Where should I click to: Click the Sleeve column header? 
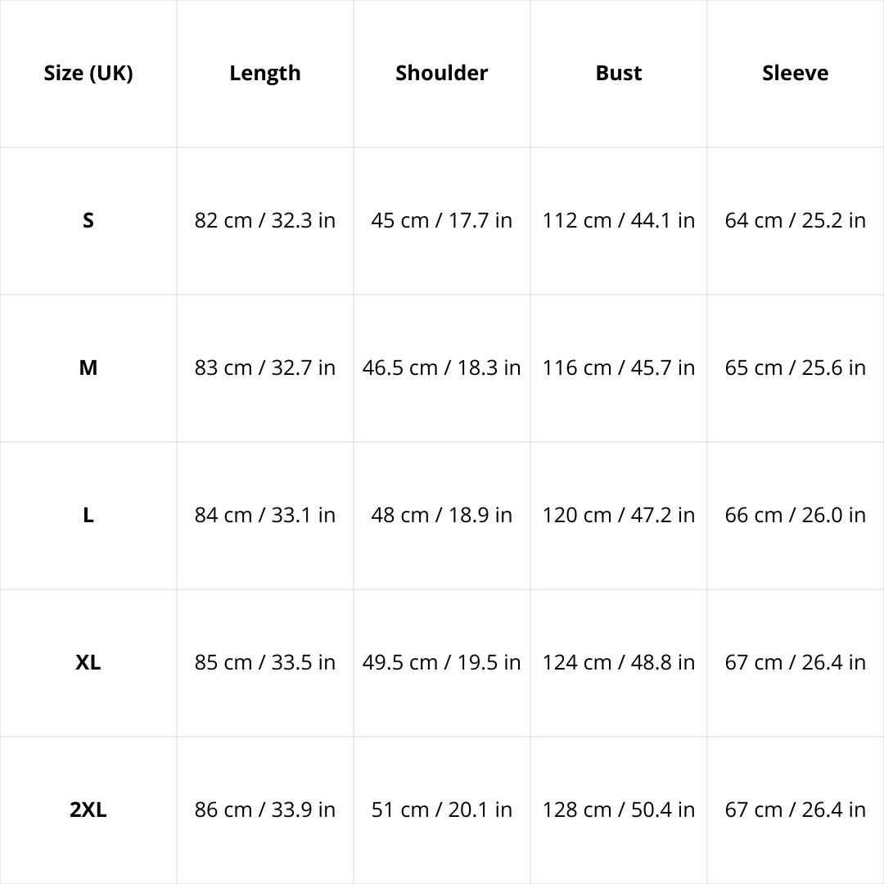tap(796, 73)
